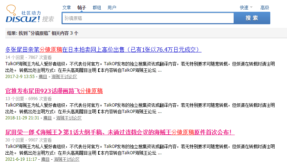Click the date 2018-11-29 21:31

[x=22, y=118]
